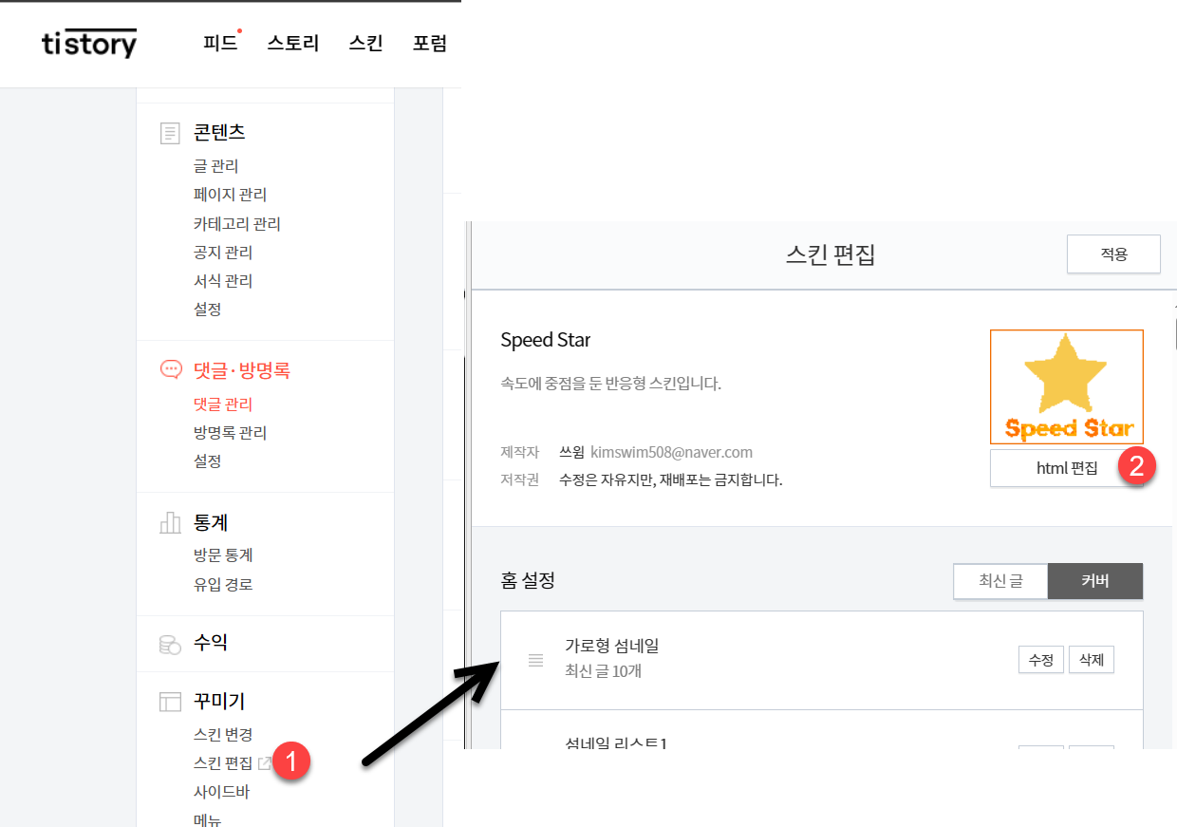Edit 가로형 섬네일 with 수정 button

(x=1040, y=659)
